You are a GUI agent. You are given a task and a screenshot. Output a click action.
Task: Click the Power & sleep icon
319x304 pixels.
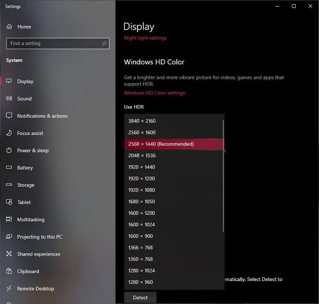pyautogui.click(x=9, y=150)
